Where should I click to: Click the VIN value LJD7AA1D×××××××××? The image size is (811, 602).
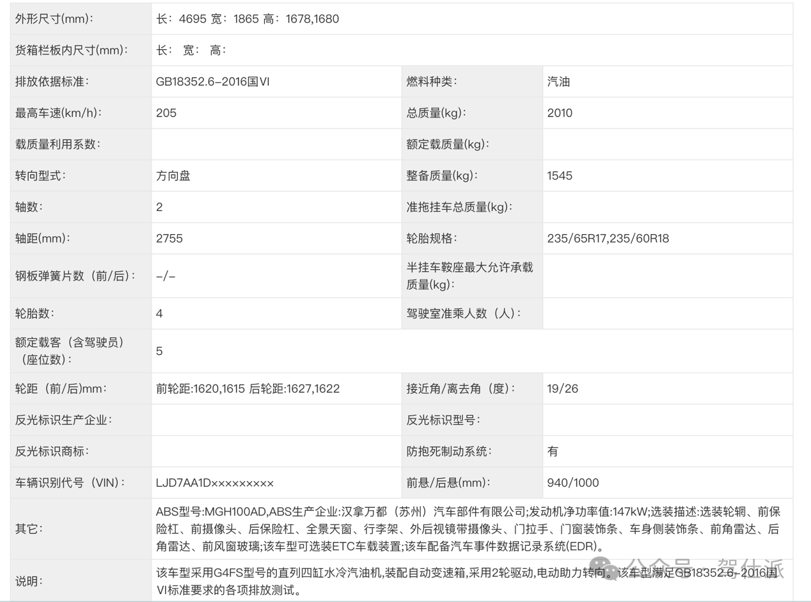pos(215,482)
